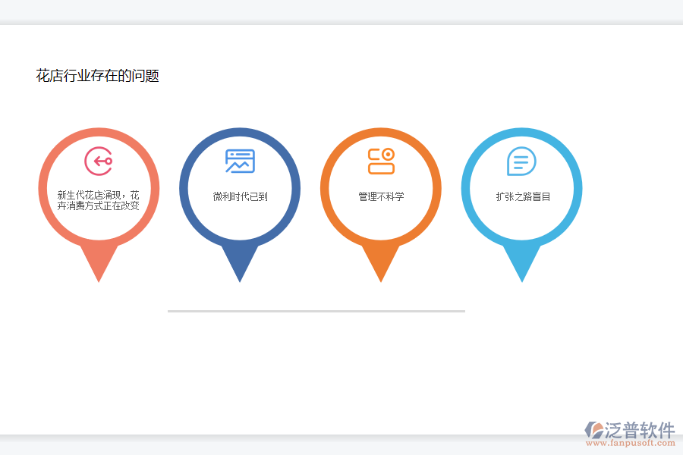Click the heading 花店行业存在的问题
Screen dimensions: 683x455
pos(99,75)
